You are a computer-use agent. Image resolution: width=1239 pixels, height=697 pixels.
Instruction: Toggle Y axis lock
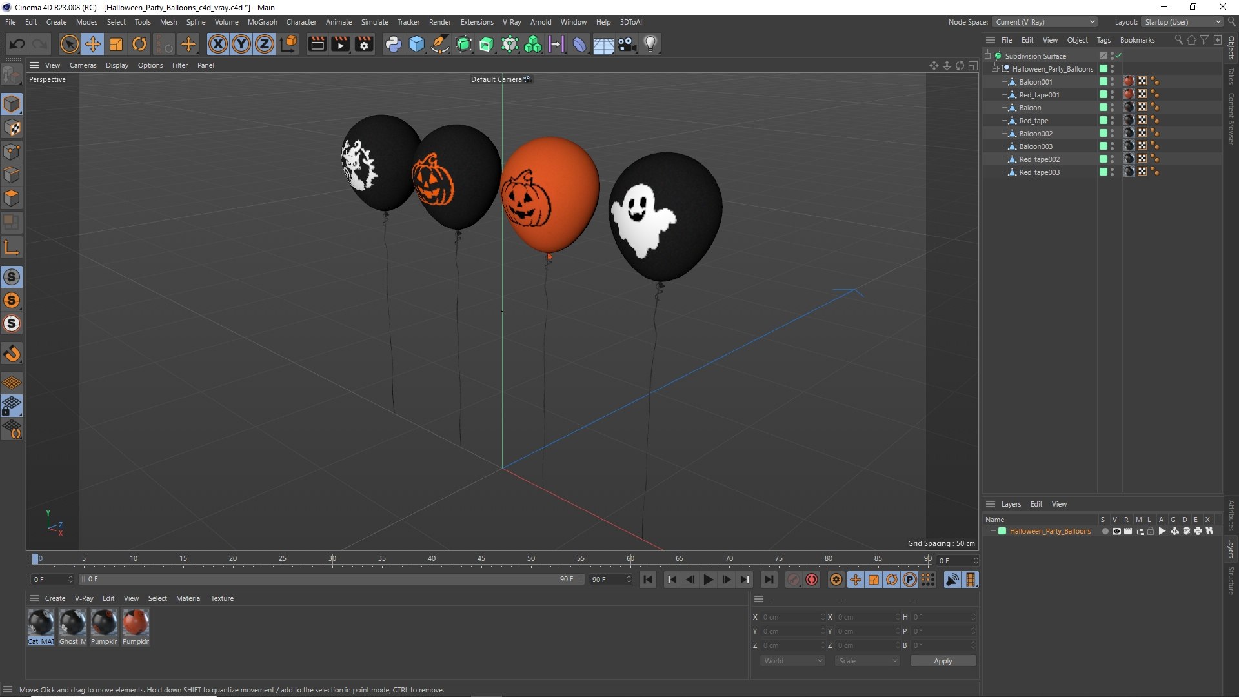[x=241, y=44]
